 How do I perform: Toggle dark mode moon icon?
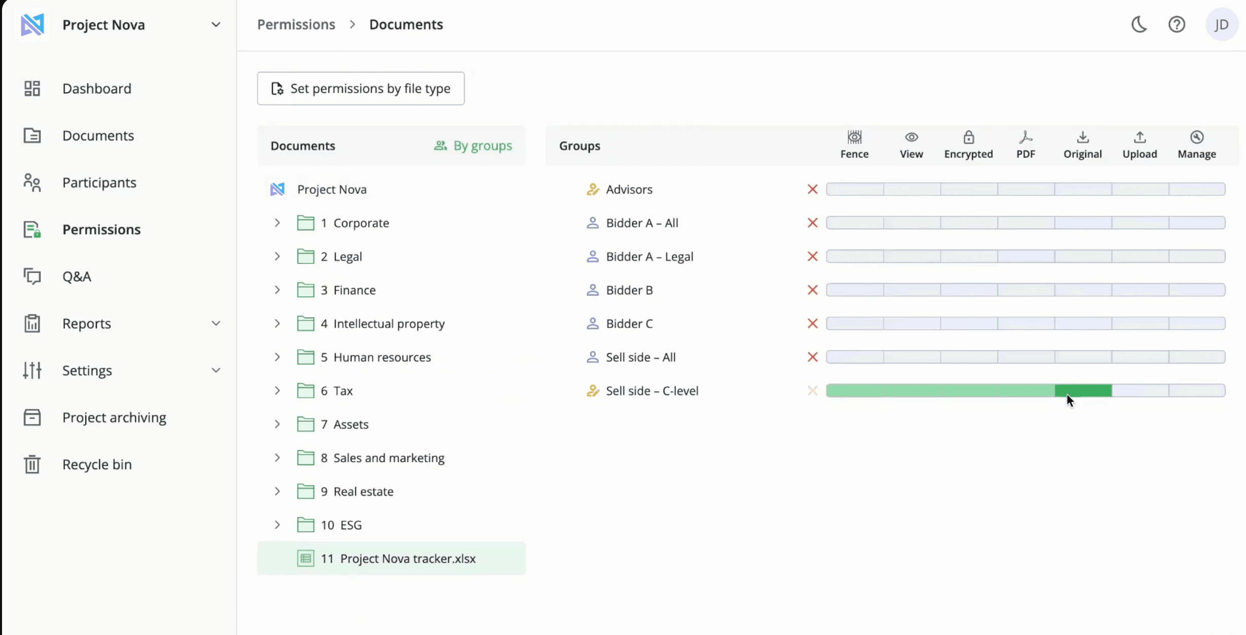tap(1139, 24)
